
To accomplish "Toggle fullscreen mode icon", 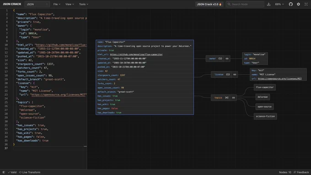I will click(x=306, y=4).
